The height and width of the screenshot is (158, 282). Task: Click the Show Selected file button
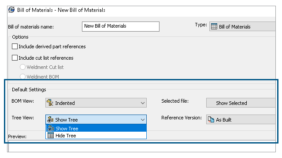(241, 103)
